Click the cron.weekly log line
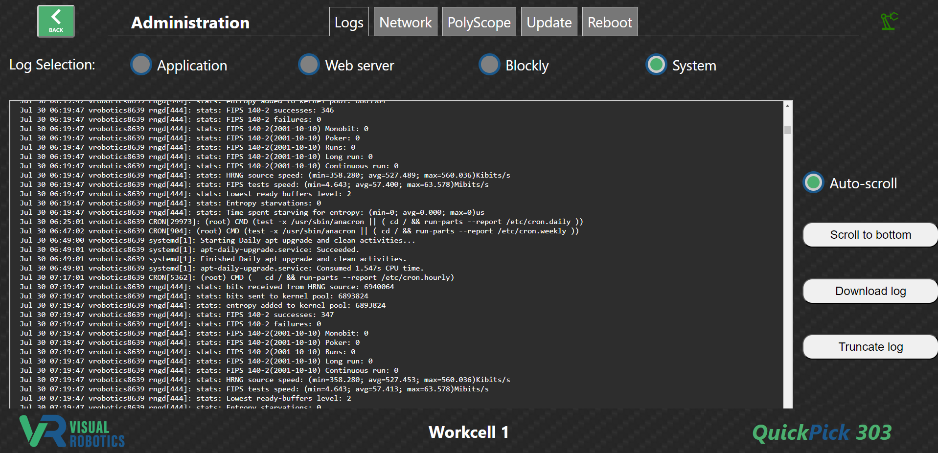This screenshot has width=938, height=453. [x=299, y=231]
